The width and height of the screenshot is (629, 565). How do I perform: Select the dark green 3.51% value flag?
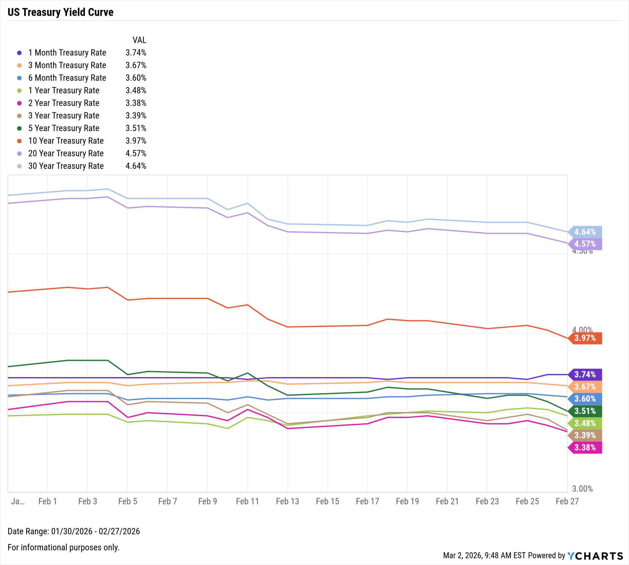(x=585, y=411)
